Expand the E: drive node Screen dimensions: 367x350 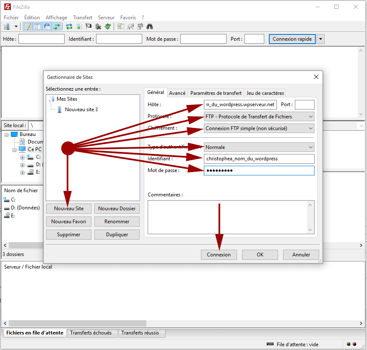tap(22, 172)
